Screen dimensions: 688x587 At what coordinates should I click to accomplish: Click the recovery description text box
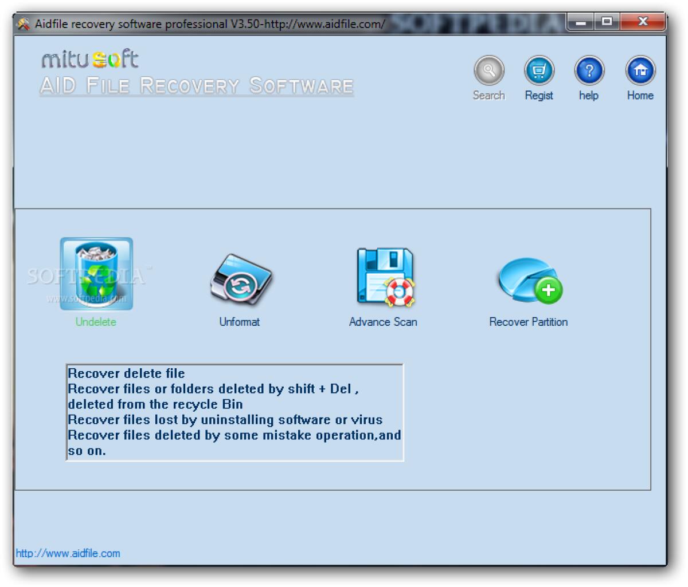[234, 411]
